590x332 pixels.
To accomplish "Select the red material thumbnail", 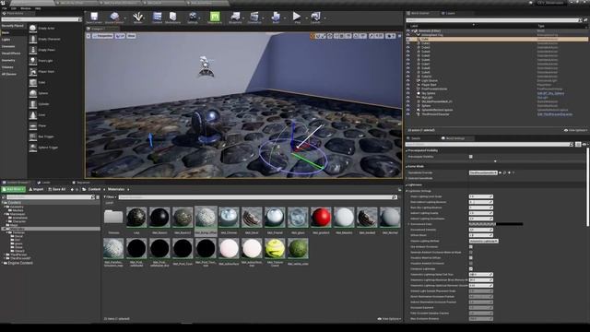I will point(321,218).
